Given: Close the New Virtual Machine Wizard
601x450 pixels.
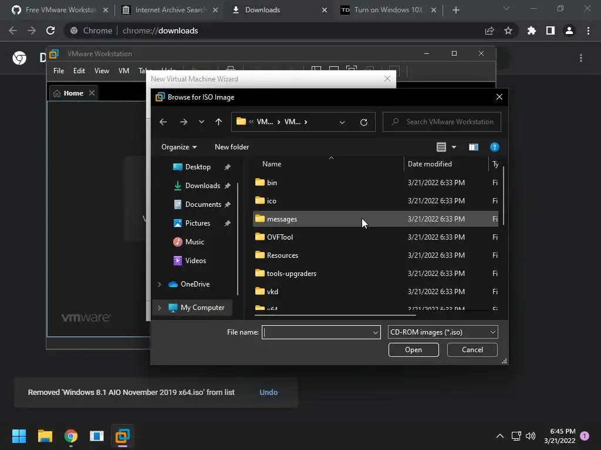Looking at the screenshot, I should (387, 79).
